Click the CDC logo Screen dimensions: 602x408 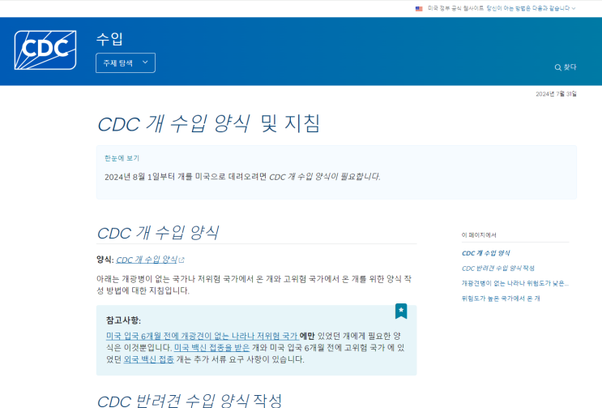[45, 50]
